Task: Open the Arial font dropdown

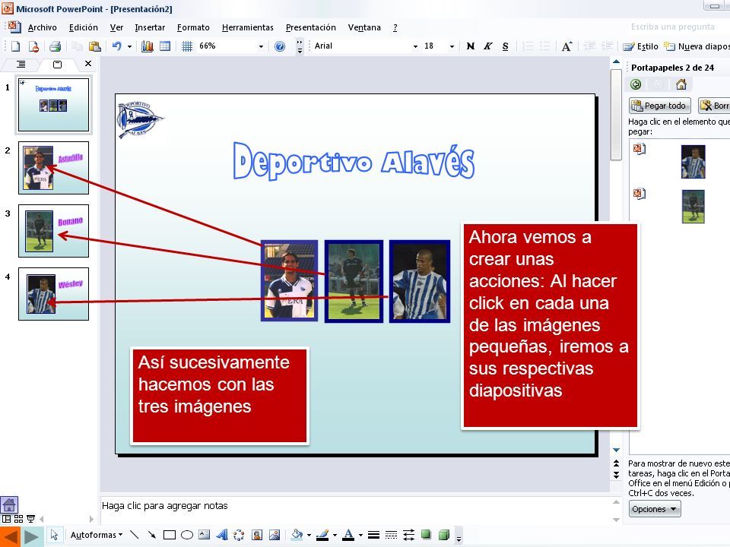Action: pyautogui.click(x=415, y=46)
